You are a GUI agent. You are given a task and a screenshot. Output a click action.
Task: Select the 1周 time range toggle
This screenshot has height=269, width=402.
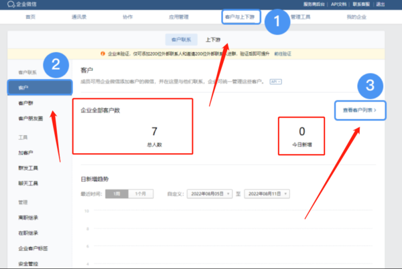coord(117,193)
